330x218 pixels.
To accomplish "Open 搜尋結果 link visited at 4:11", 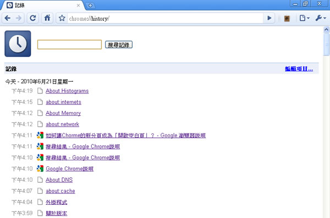I will tap(82, 147).
